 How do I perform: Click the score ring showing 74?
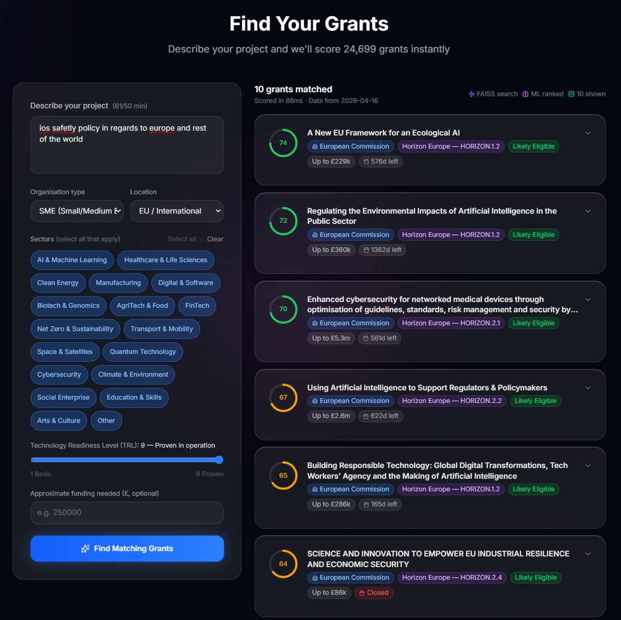pos(283,143)
